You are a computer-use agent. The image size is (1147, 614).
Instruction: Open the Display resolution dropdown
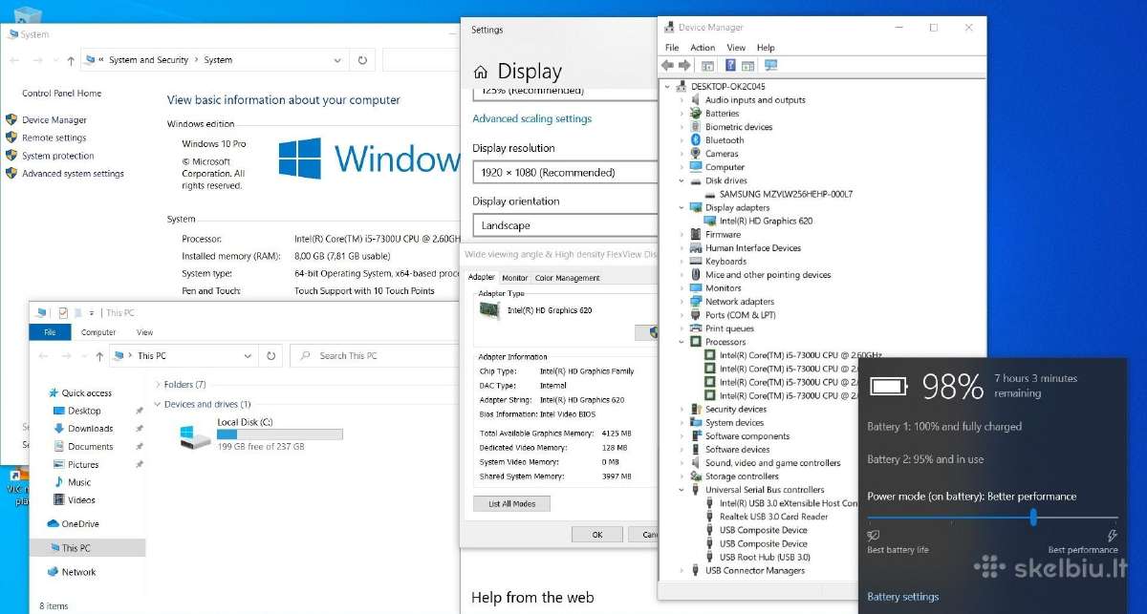point(565,173)
